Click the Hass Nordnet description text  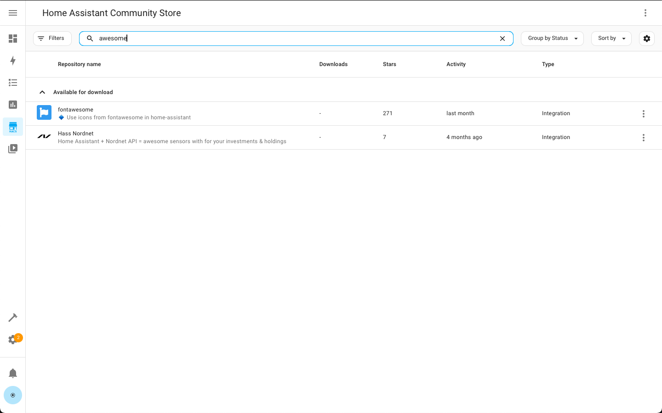coord(172,141)
